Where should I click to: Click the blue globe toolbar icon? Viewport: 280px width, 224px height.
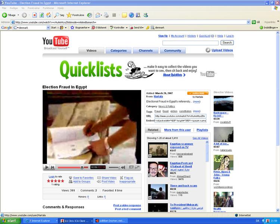(131, 15)
